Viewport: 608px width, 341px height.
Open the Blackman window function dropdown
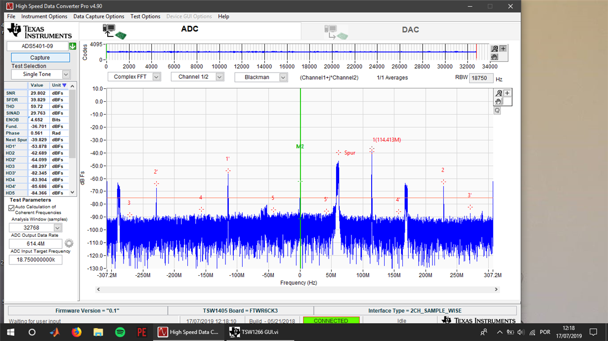pyautogui.click(x=283, y=77)
